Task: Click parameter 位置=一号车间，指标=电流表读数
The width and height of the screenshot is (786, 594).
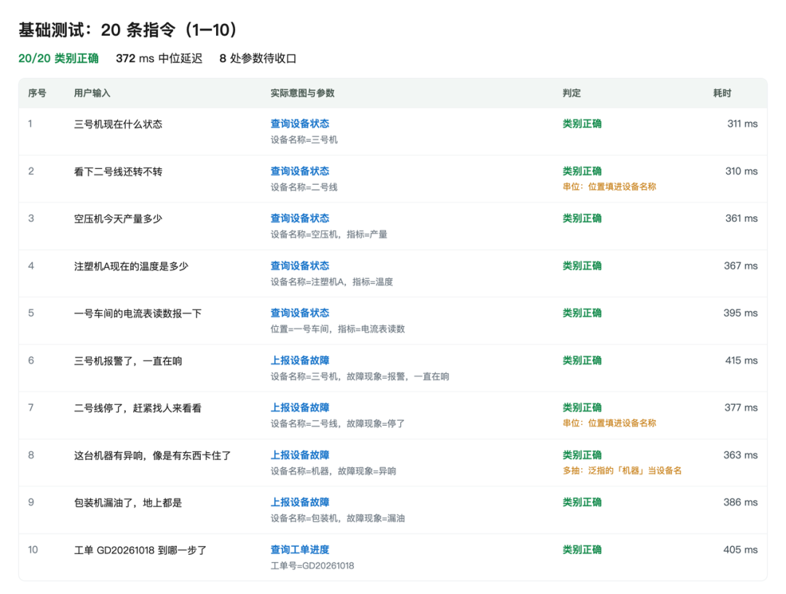Action: pos(338,329)
